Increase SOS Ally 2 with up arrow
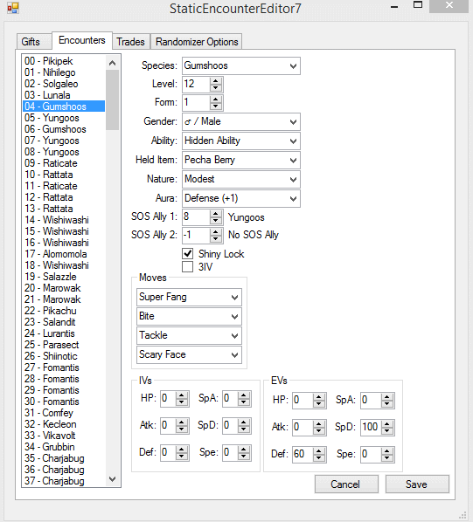Viewport: 473px width, 522px height. click(216, 232)
